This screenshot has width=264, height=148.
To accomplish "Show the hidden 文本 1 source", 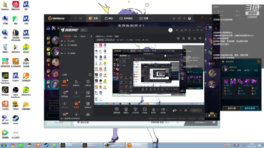I will (x=62, y=49).
